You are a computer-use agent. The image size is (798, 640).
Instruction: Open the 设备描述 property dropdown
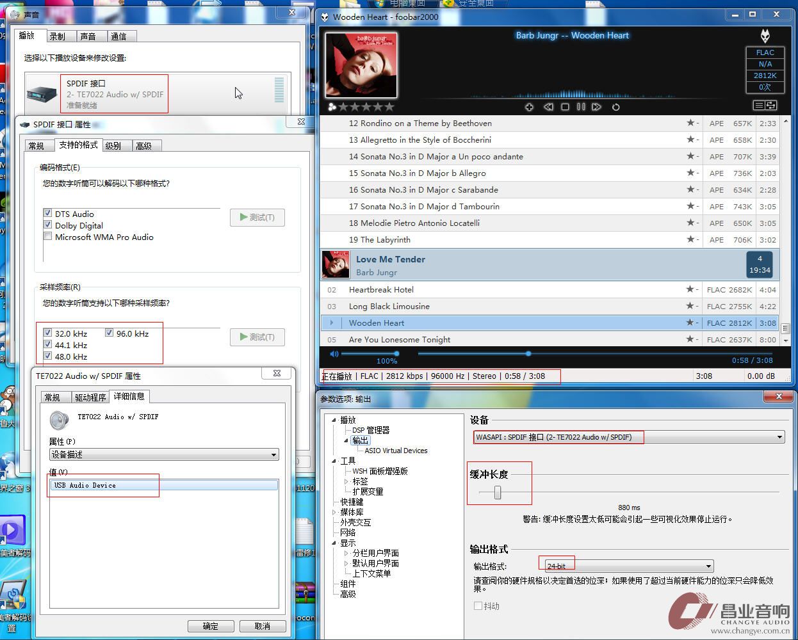tap(273, 454)
